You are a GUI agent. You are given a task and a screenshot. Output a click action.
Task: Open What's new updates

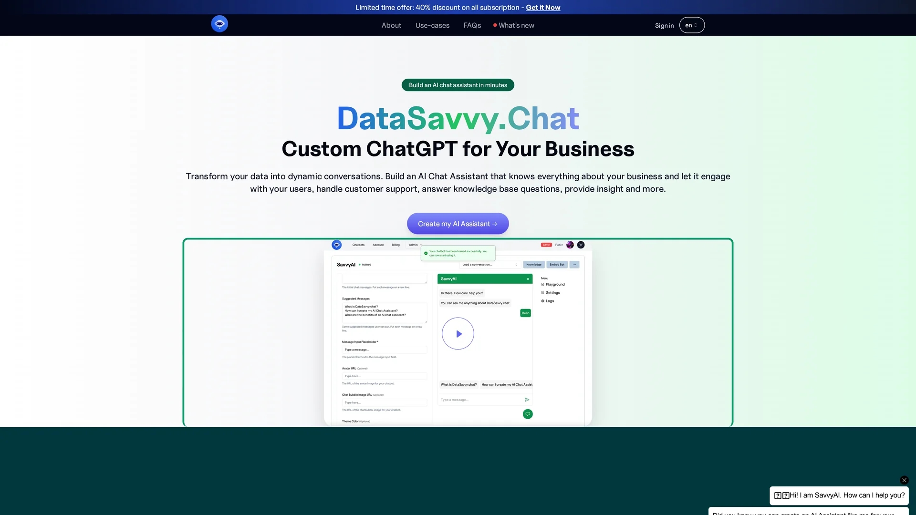[514, 25]
